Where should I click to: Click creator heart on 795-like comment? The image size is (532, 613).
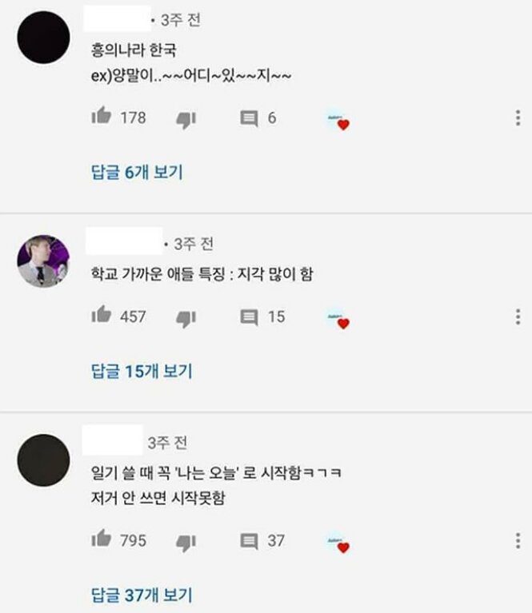(x=338, y=543)
